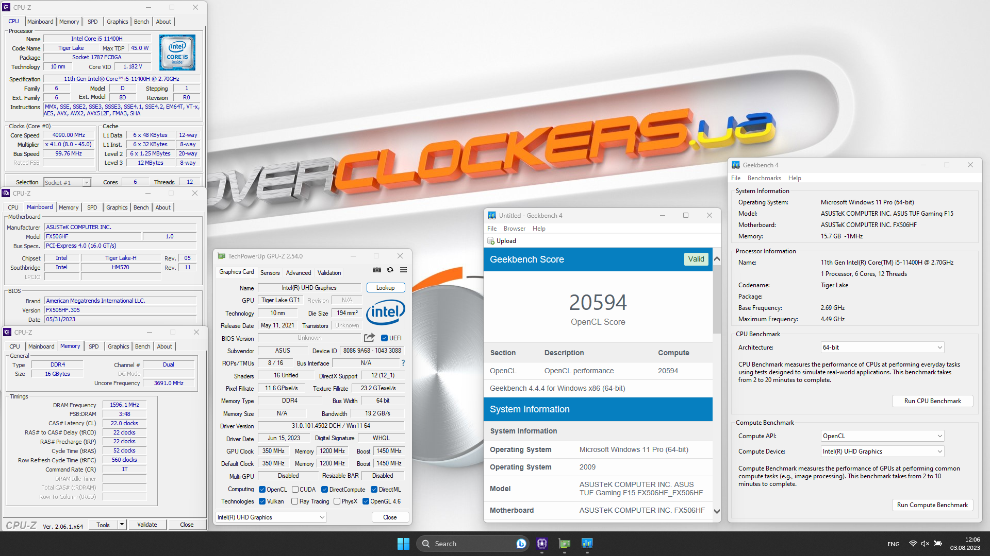Screen dimensions: 990x556
Task: Click GPU-Z title bar app icon
Action: 222,256
